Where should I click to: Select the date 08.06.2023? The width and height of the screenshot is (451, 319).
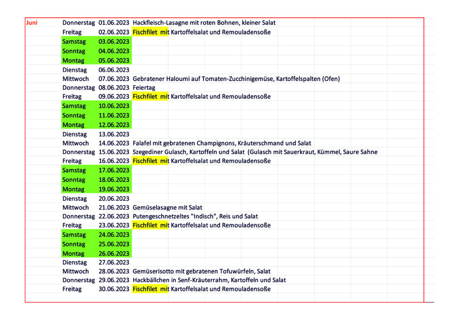click(114, 88)
